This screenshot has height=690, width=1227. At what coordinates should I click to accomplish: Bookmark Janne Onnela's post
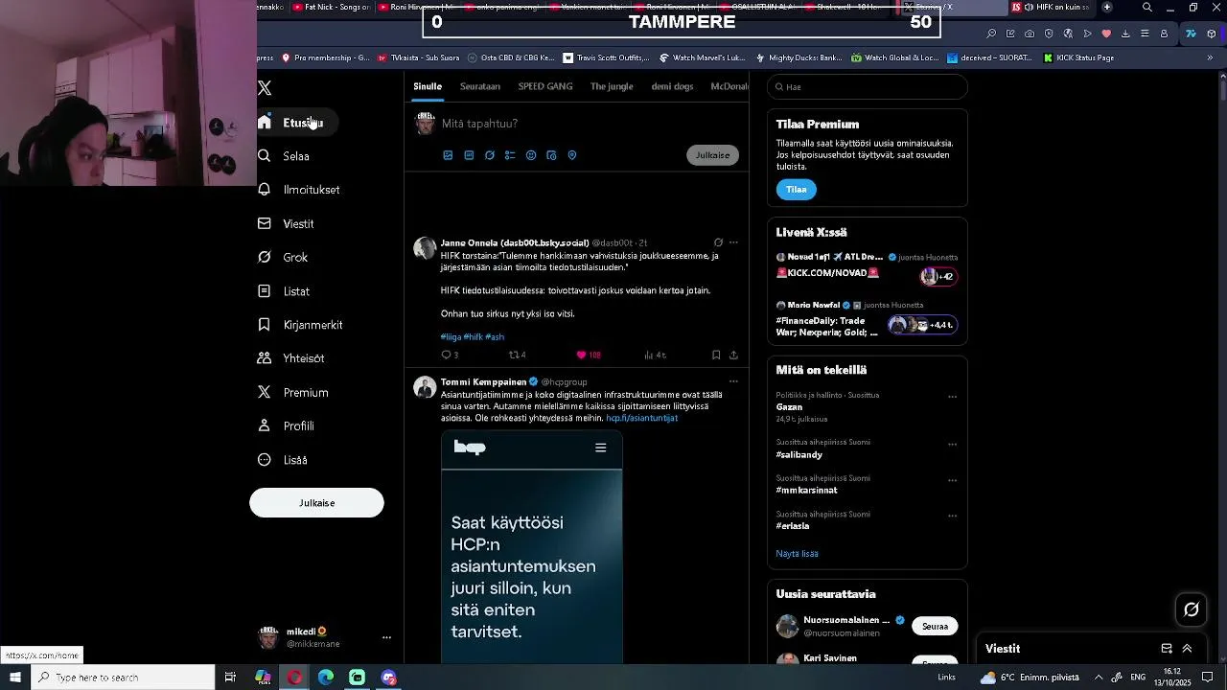point(716,355)
